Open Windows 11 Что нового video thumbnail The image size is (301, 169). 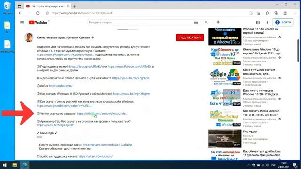pyautogui.click(x=225, y=36)
